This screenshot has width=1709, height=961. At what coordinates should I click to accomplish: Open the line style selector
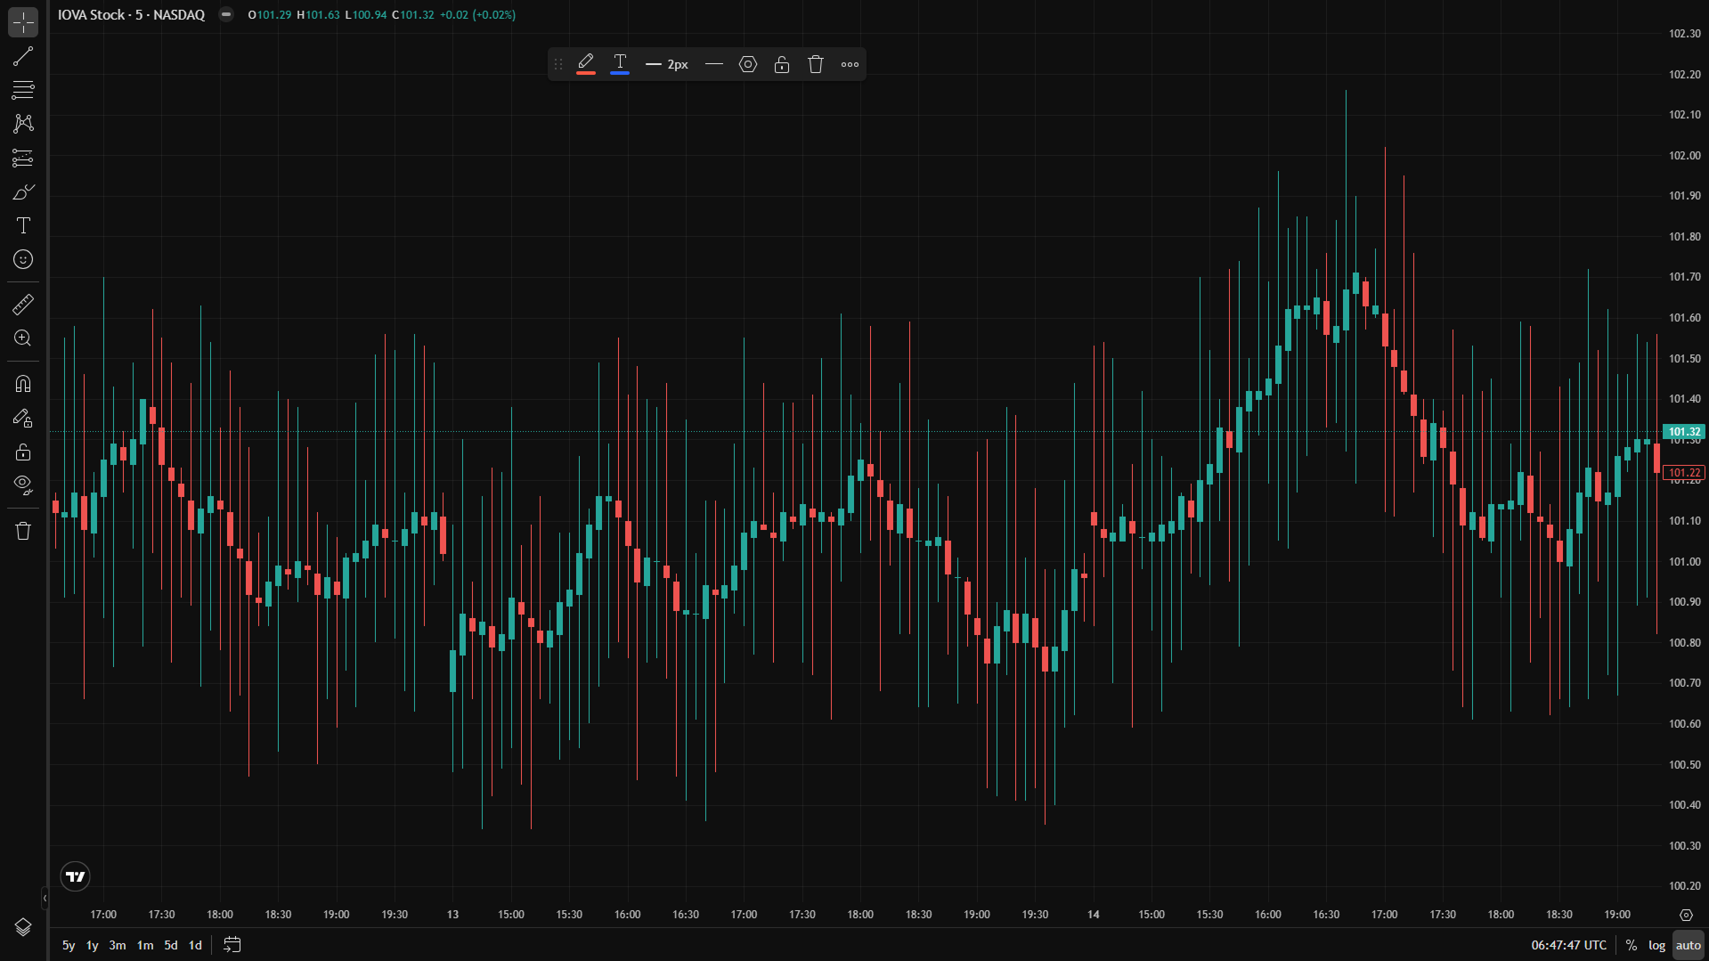(x=713, y=63)
